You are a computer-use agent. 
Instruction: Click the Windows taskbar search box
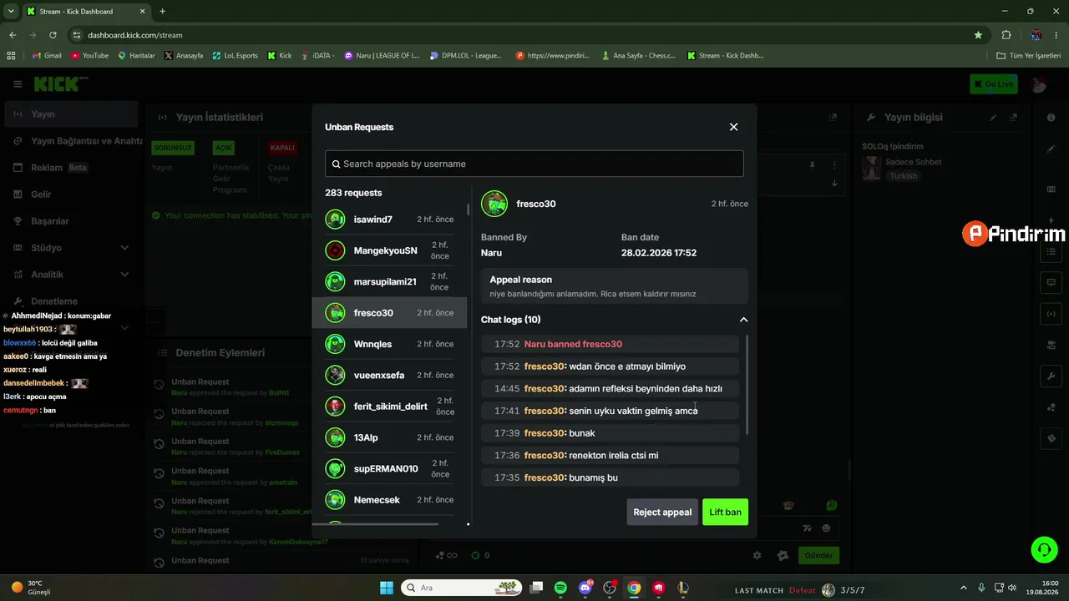point(459,588)
